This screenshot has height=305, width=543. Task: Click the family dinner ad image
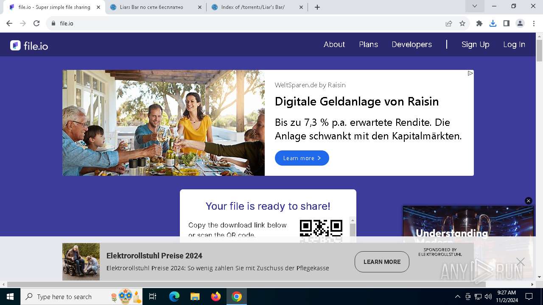163,123
